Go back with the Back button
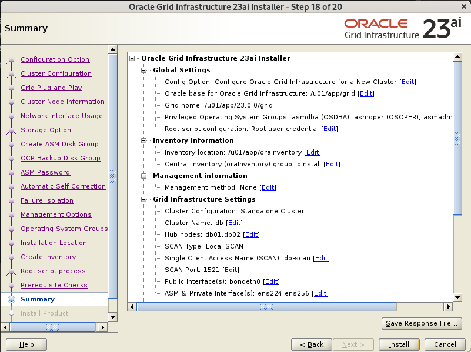The width and height of the screenshot is (471, 352). pyautogui.click(x=312, y=344)
